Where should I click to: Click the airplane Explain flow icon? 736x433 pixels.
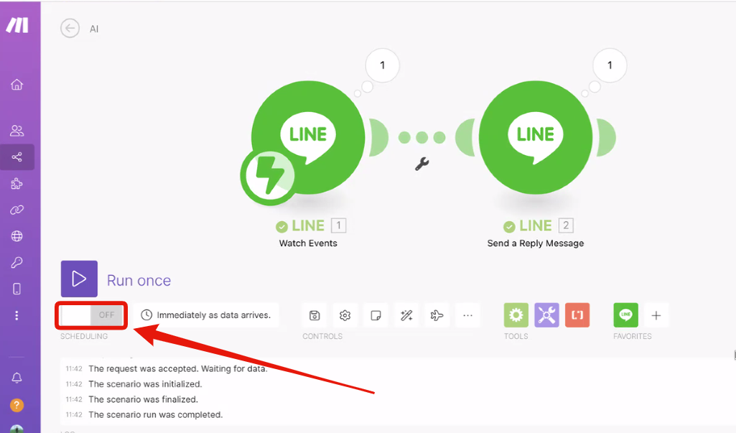(x=437, y=315)
